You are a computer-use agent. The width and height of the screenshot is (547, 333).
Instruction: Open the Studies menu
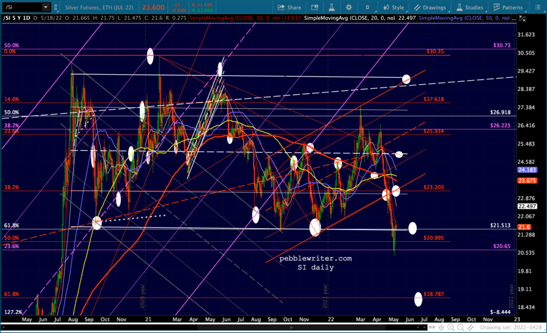(470, 7)
